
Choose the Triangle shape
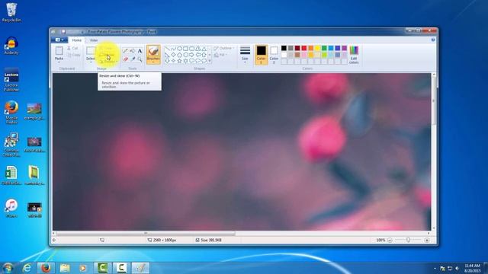pyautogui.click(x=204, y=49)
